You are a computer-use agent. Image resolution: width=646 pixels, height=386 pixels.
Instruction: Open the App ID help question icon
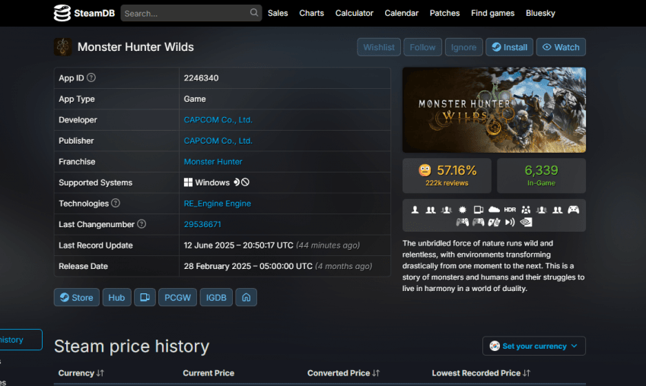click(91, 78)
